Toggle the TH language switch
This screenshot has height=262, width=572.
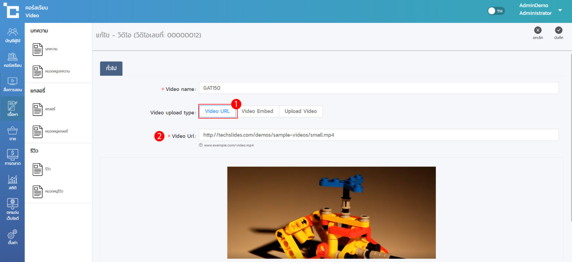[x=496, y=11]
